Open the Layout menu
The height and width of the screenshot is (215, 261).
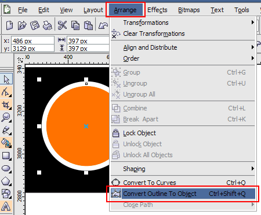93,10
